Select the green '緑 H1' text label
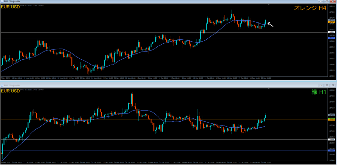 tap(318, 92)
